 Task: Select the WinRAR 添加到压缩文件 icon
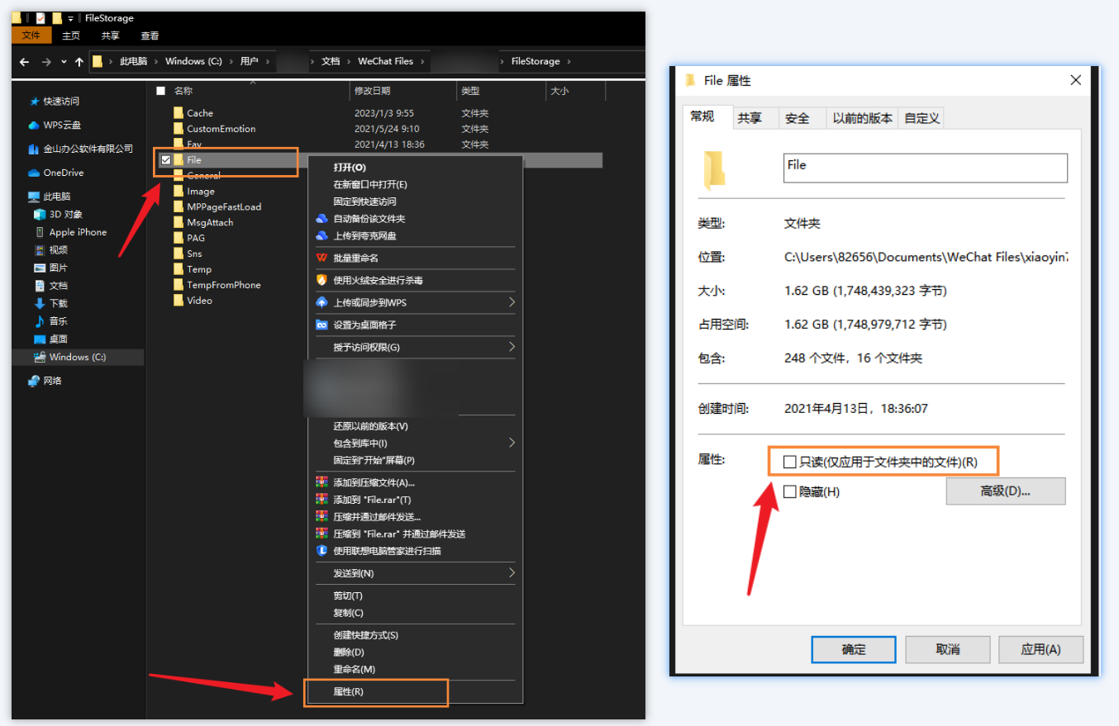321,482
